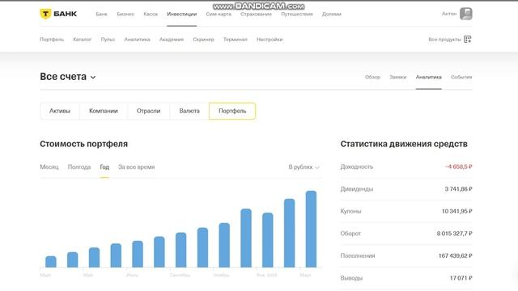The width and height of the screenshot is (518, 291).
Task: Open the Бизнес top menu
Action: click(x=125, y=15)
